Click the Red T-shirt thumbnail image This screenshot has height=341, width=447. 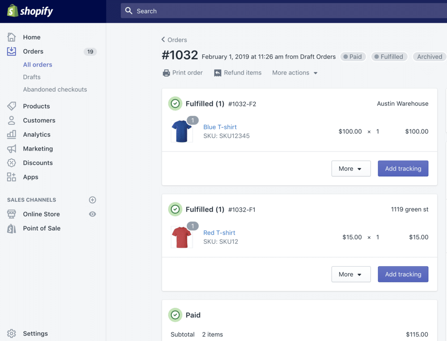click(181, 237)
